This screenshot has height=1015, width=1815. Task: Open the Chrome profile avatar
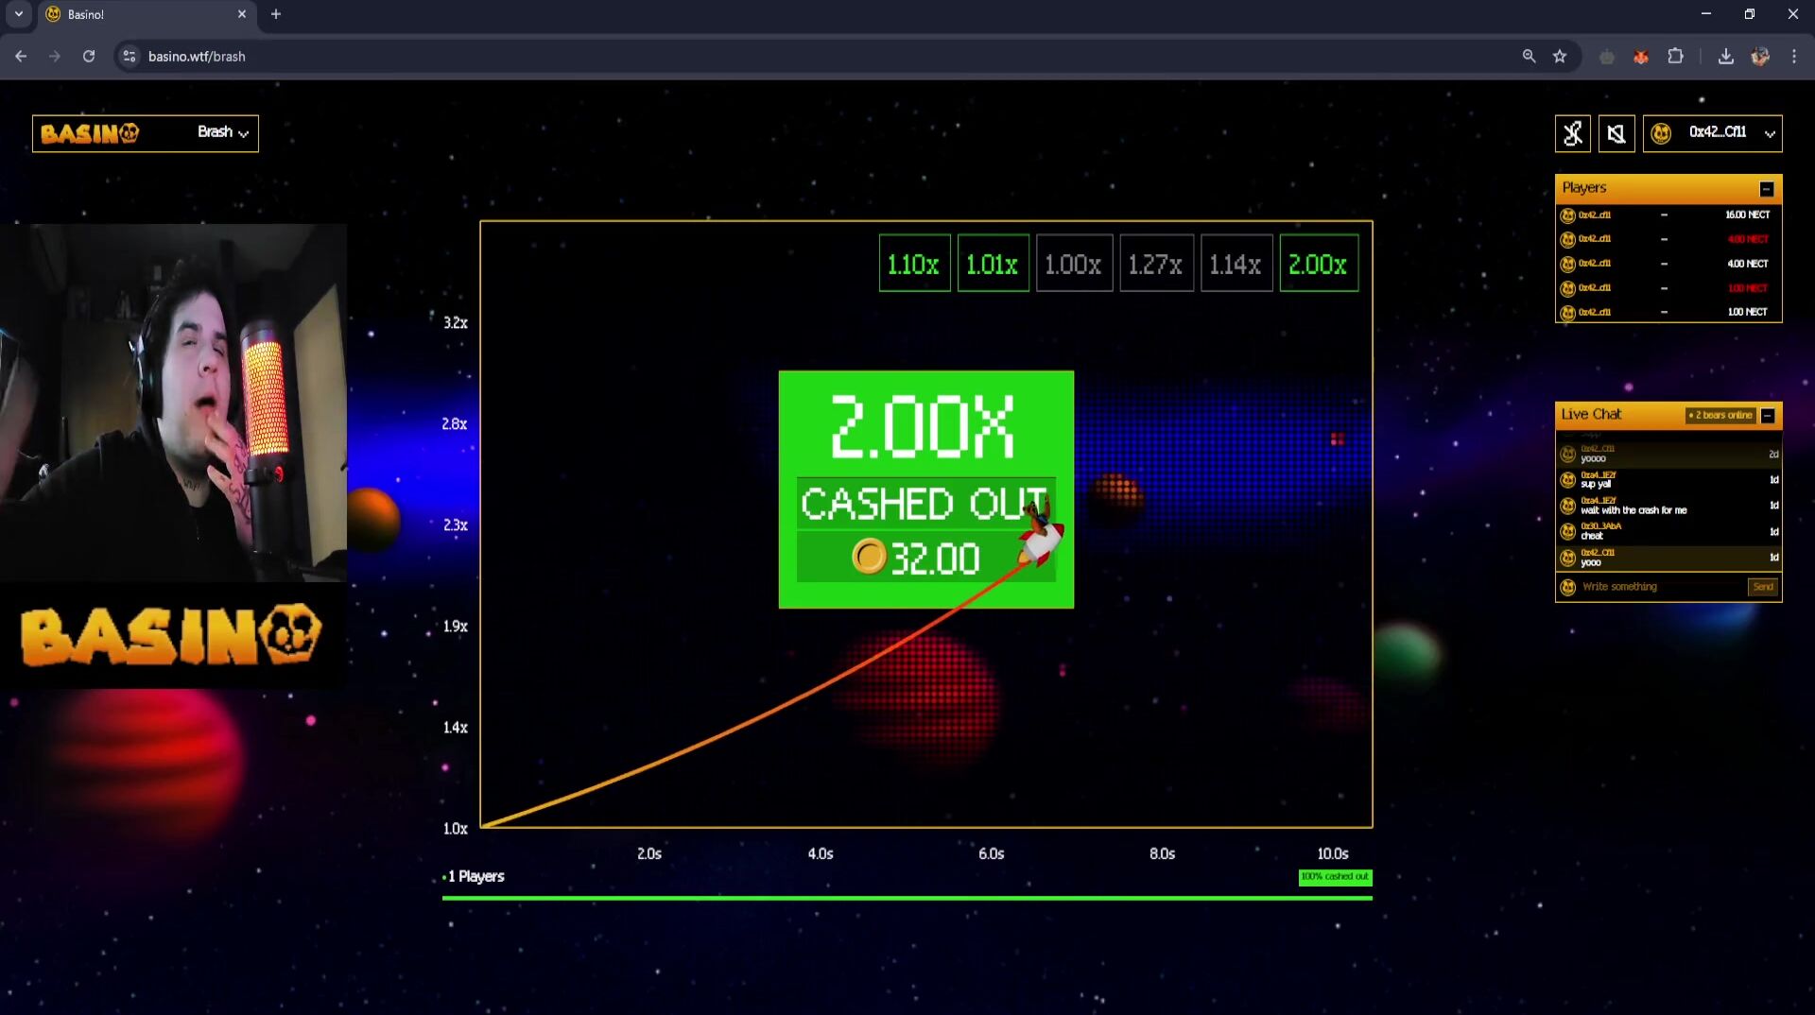pyautogui.click(x=1759, y=57)
